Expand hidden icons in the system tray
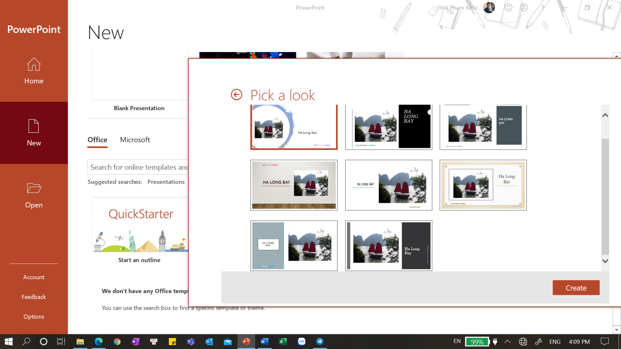The height and width of the screenshot is (349, 621). 508,342
